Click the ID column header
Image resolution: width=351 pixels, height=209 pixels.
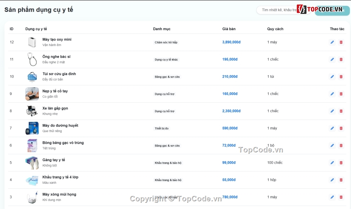11,29
